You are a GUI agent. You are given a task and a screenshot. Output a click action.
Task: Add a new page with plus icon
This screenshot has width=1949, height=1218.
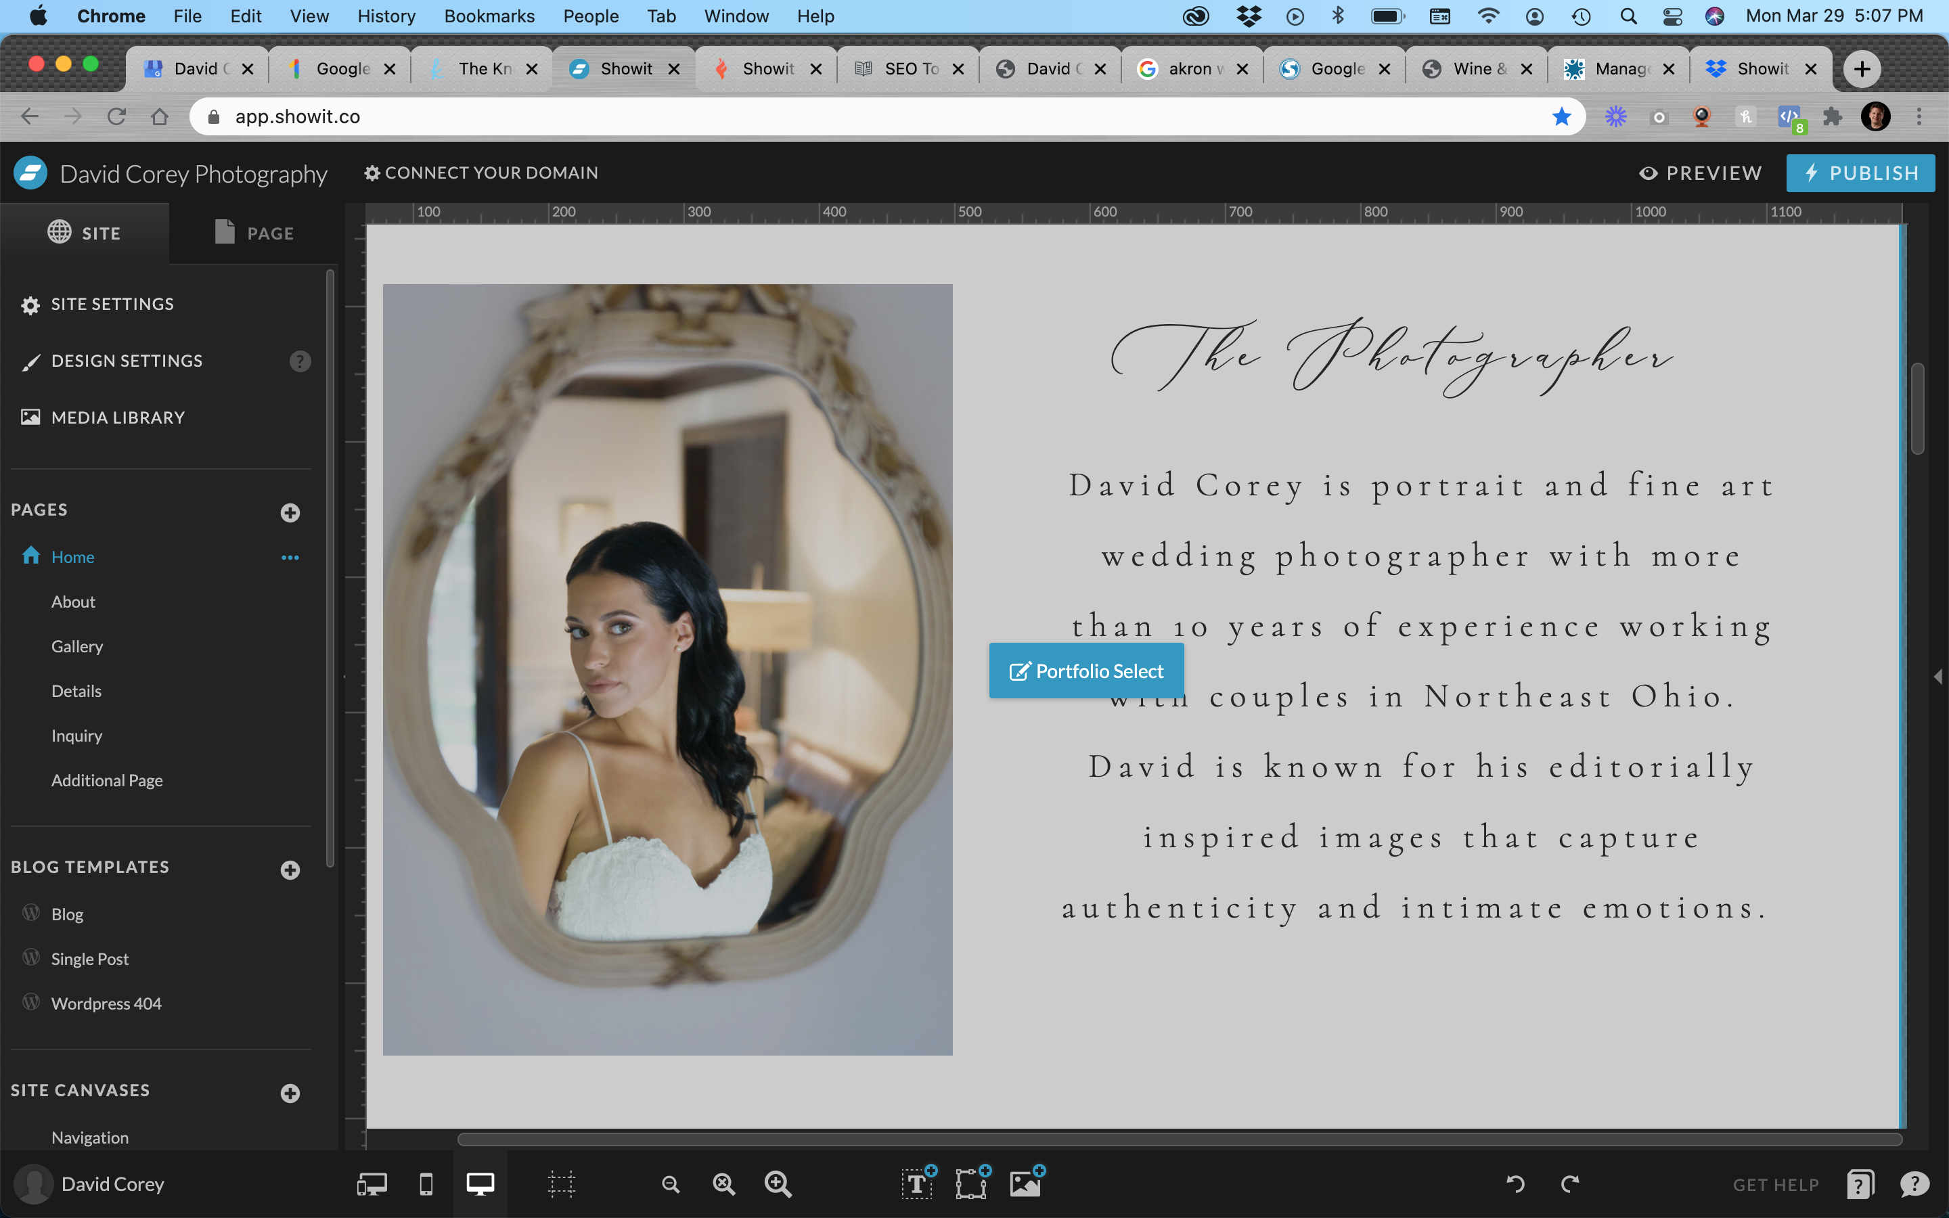point(290,512)
